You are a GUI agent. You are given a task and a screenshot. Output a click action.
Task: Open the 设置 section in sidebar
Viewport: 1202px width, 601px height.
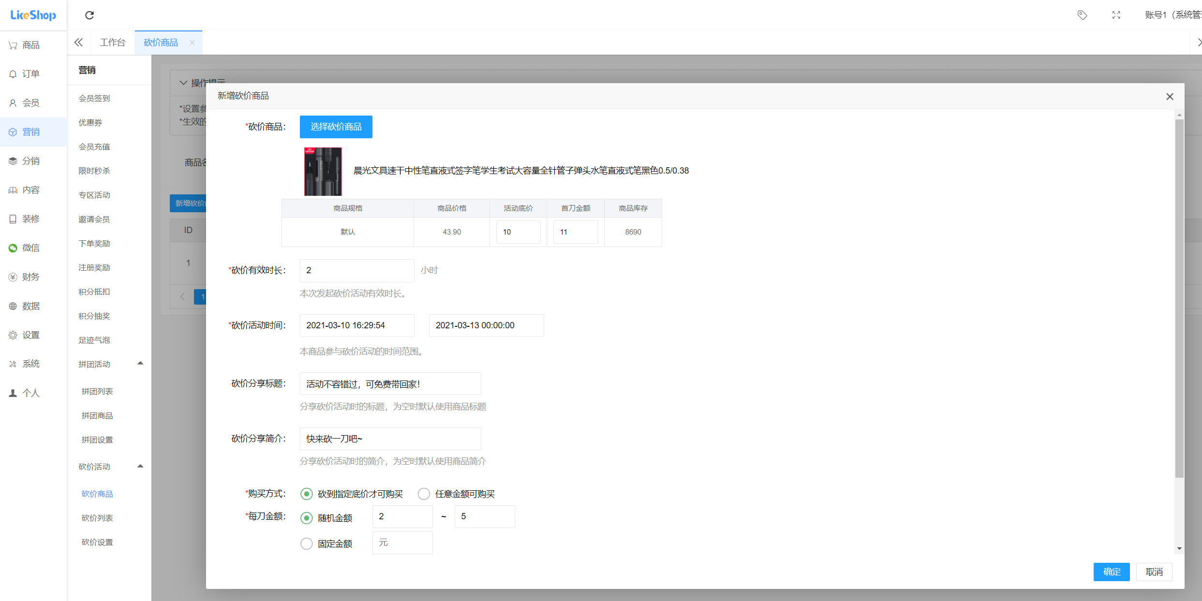point(30,335)
